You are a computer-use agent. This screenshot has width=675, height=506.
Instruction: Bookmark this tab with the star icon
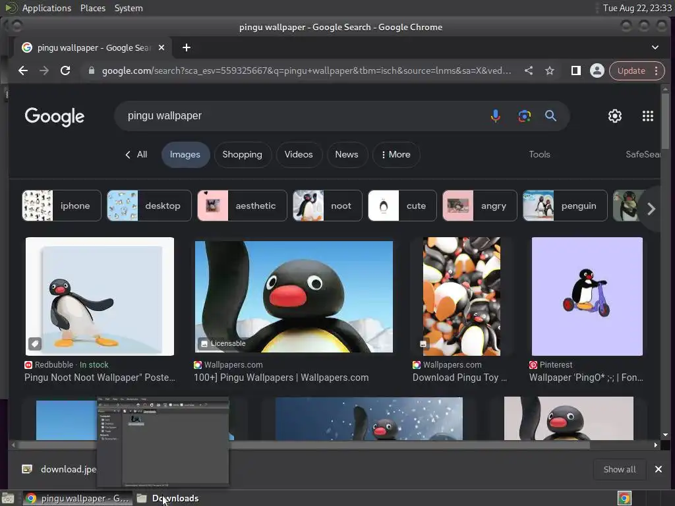coord(550,70)
